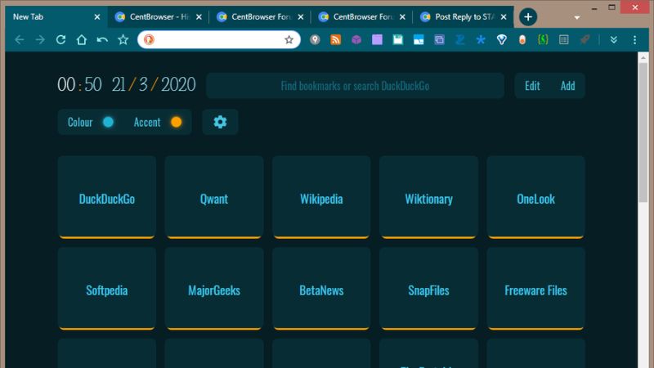Open a new tab with plus button

coord(528,17)
